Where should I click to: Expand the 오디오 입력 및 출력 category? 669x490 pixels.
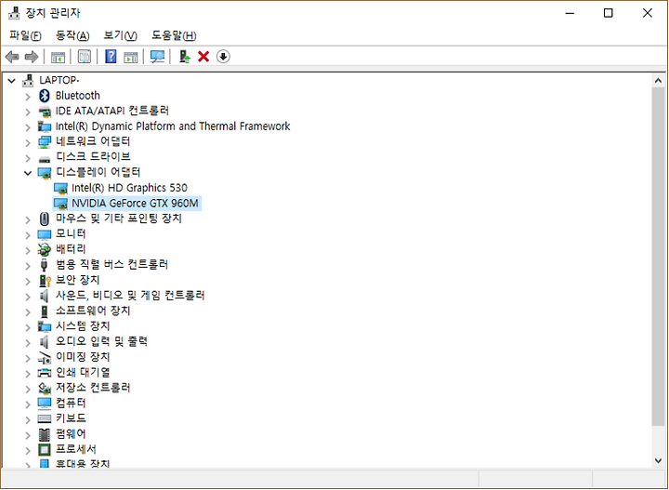pyautogui.click(x=28, y=342)
